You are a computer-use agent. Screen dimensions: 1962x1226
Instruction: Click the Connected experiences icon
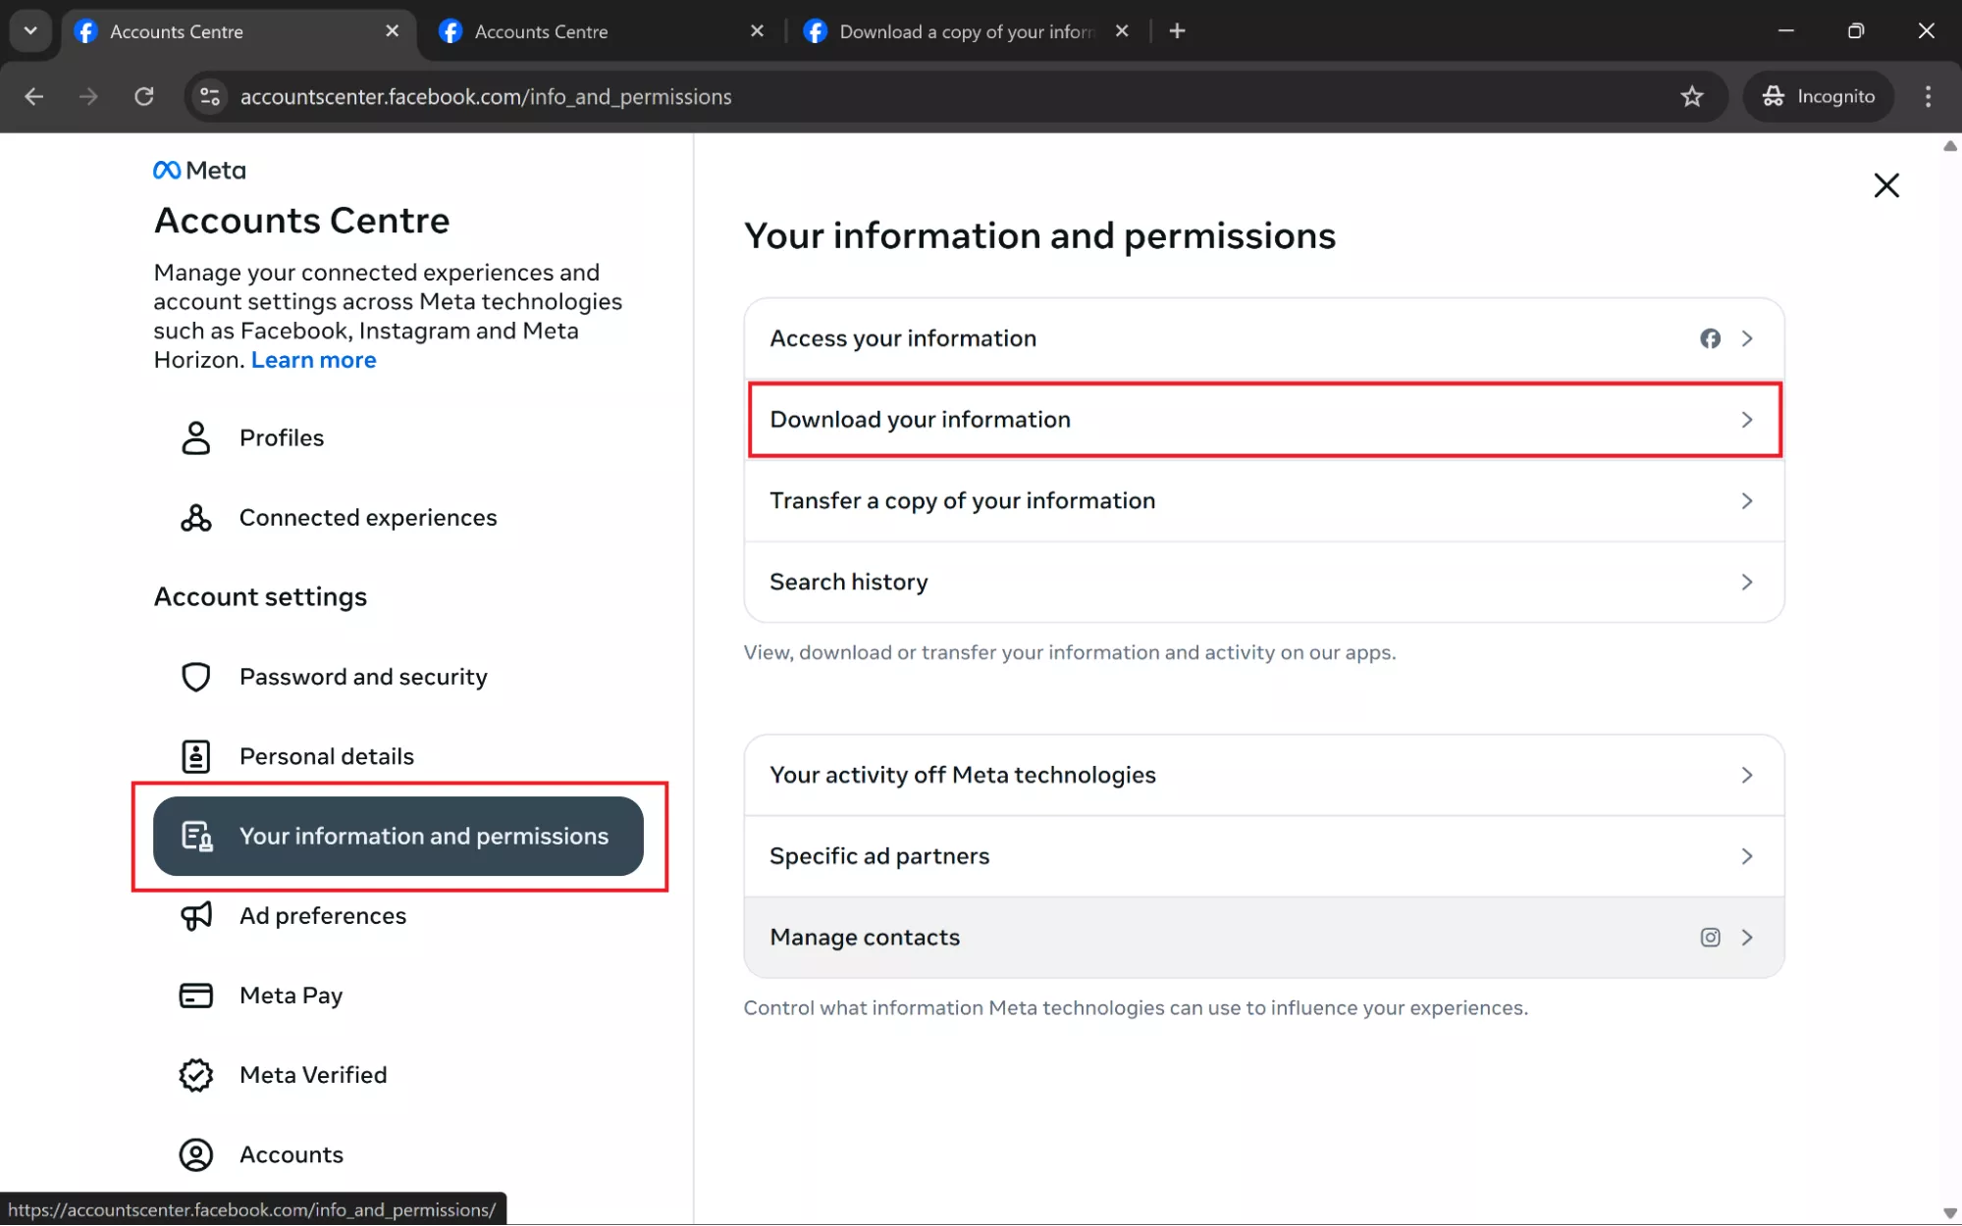click(x=196, y=518)
